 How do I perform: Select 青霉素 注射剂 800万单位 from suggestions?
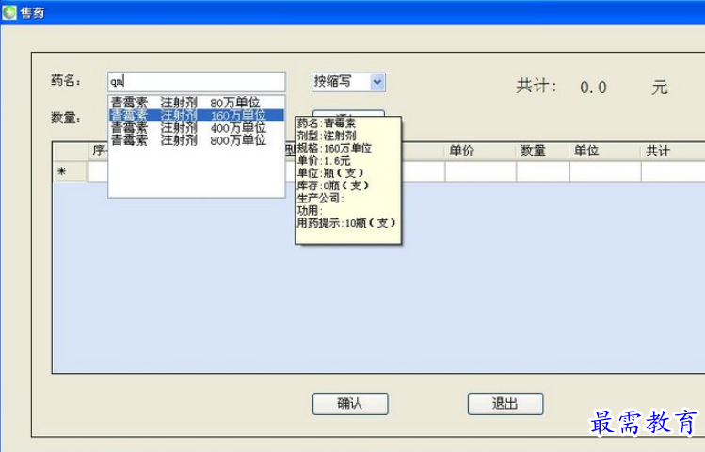[x=197, y=140]
